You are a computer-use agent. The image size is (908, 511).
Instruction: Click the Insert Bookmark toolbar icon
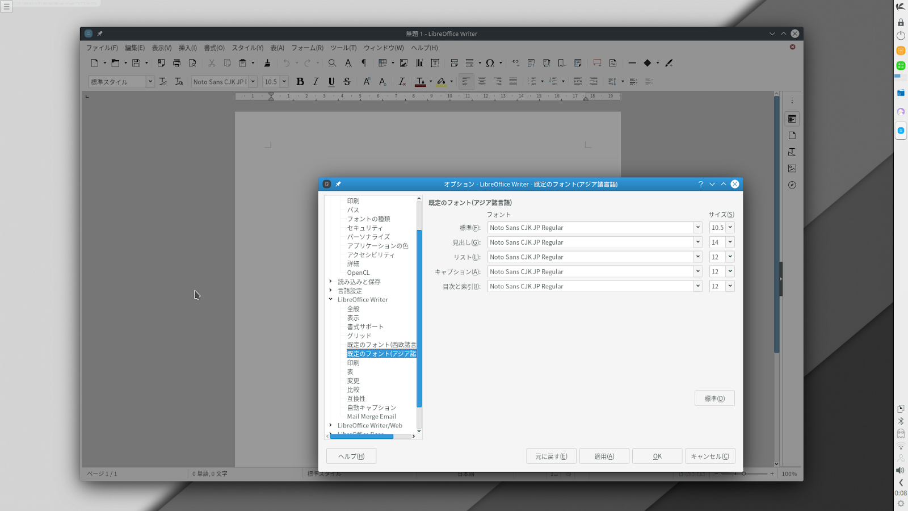click(562, 63)
